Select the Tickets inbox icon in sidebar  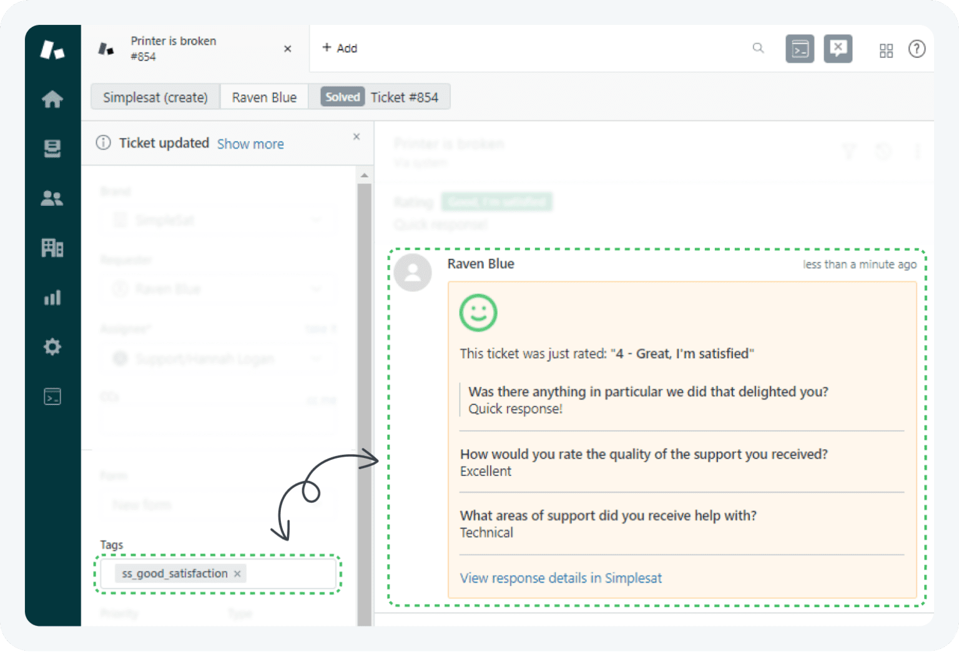(x=52, y=148)
